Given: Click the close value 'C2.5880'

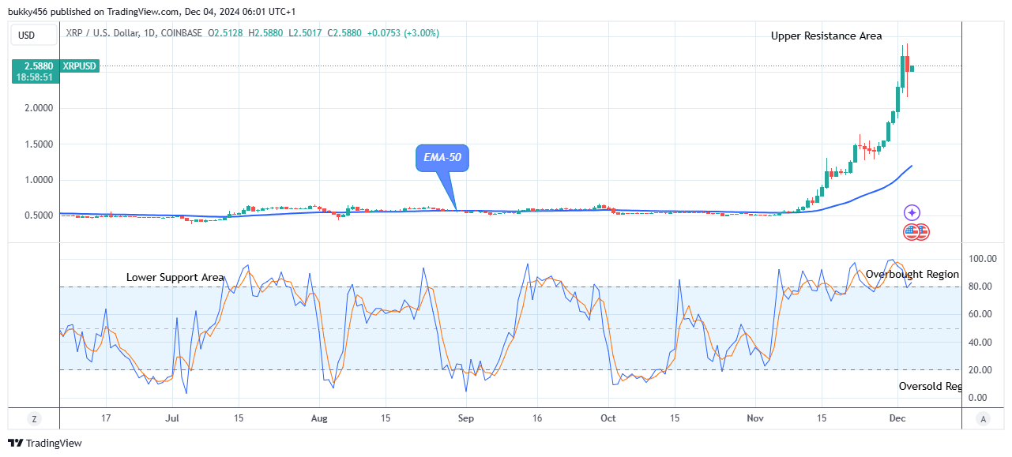Looking at the screenshot, I should coord(344,33).
